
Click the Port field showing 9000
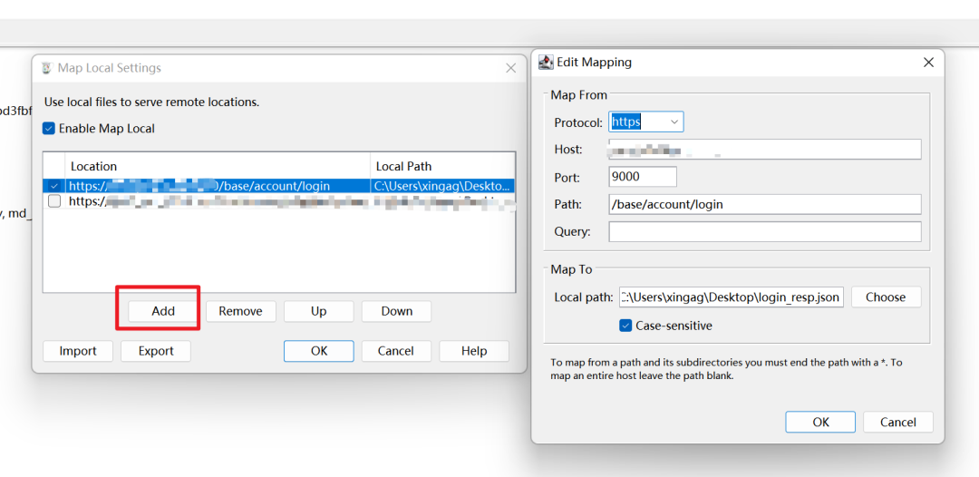[x=643, y=177]
